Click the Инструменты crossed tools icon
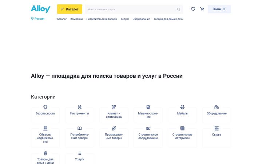The image size is (262, 164). (x=80, y=107)
